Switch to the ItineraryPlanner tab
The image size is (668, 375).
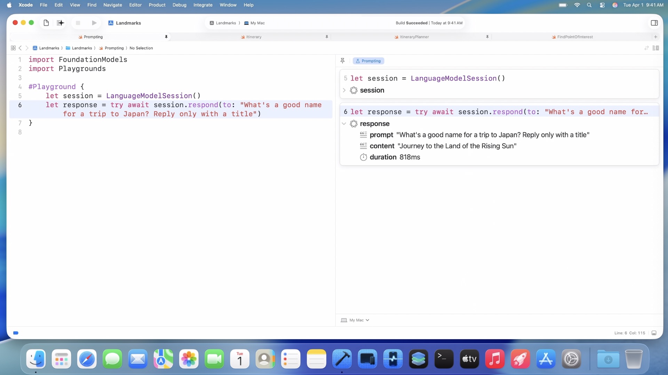tap(414, 37)
